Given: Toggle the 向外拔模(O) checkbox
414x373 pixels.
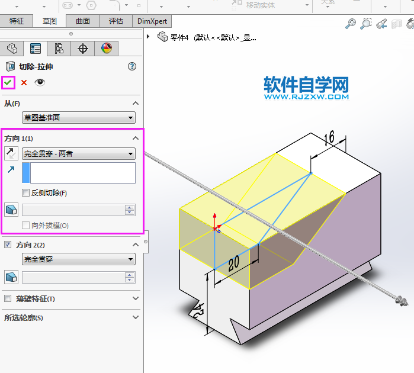Looking at the screenshot, I should (x=25, y=226).
